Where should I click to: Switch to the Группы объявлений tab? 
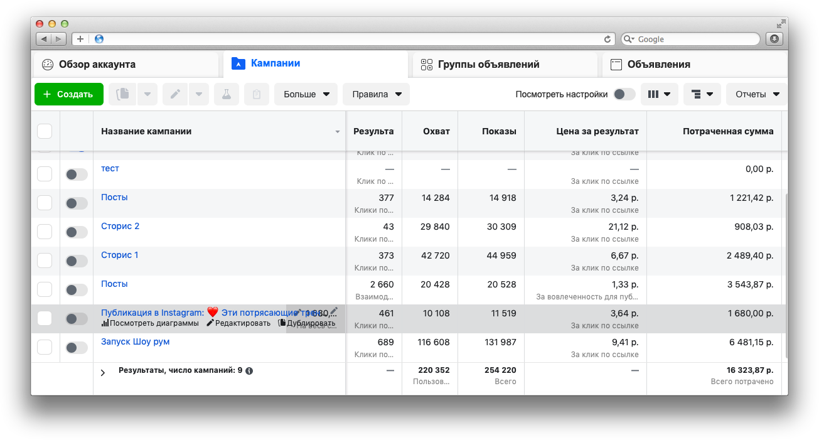click(x=505, y=64)
